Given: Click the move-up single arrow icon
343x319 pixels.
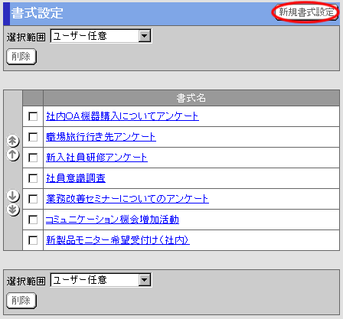Looking at the screenshot, I should point(13,155).
